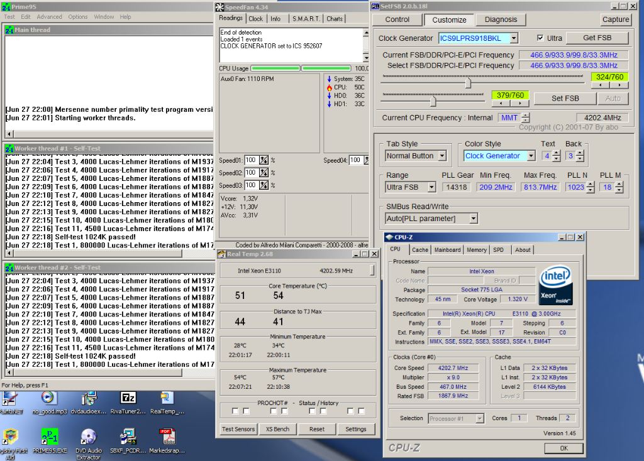Open the Clock Generator dropdown
Viewport: 644px width, 461px height.
click(513, 38)
